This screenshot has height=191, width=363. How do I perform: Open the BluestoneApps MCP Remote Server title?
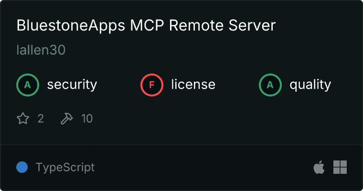146,26
